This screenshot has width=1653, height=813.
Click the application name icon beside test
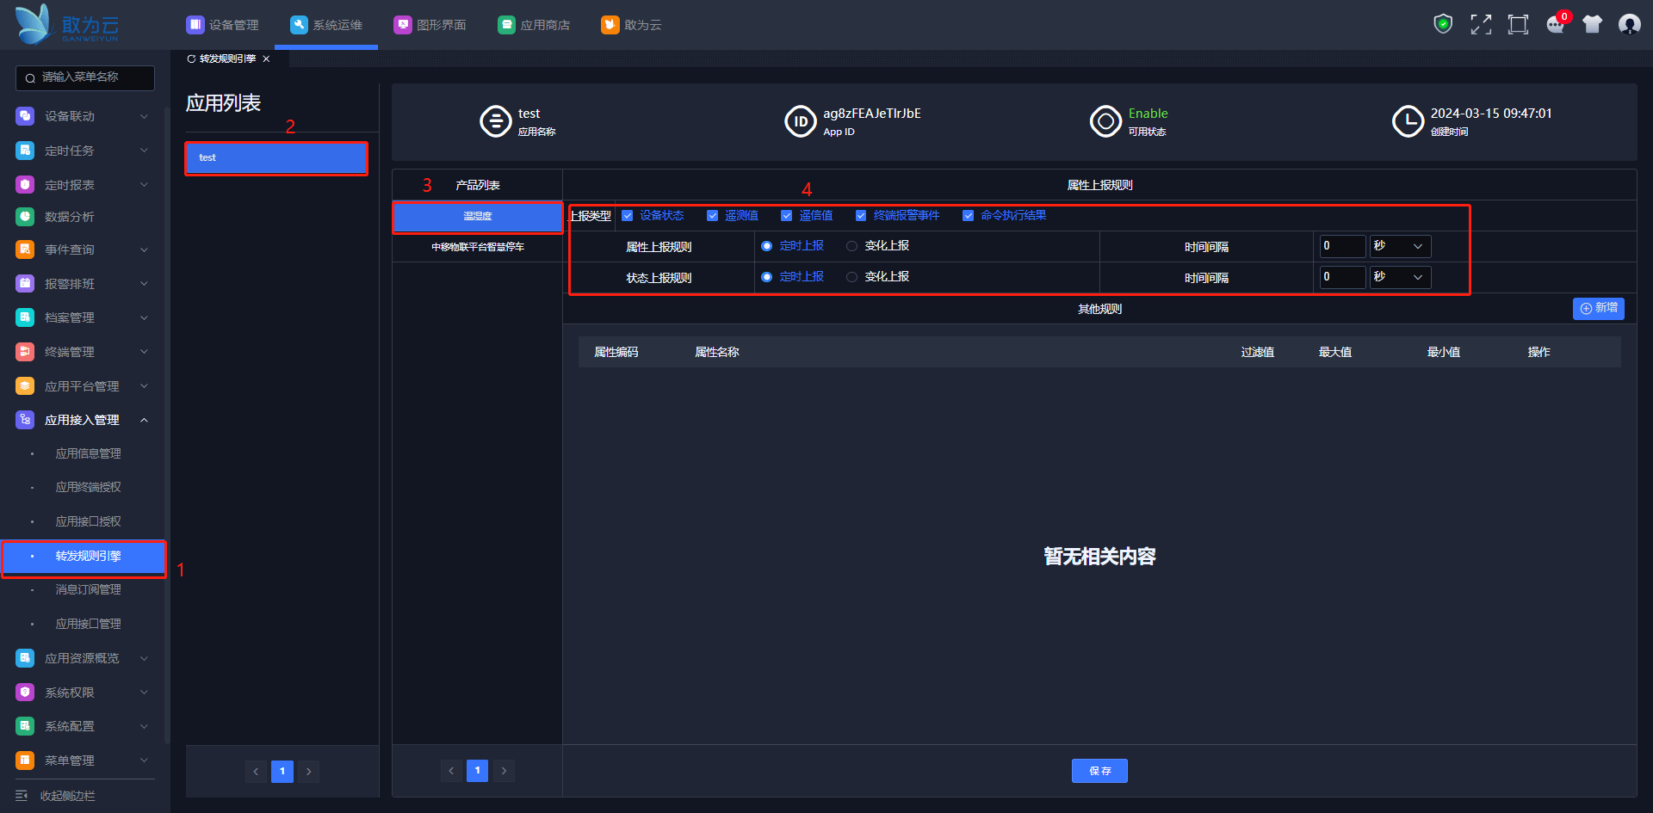coord(496,121)
